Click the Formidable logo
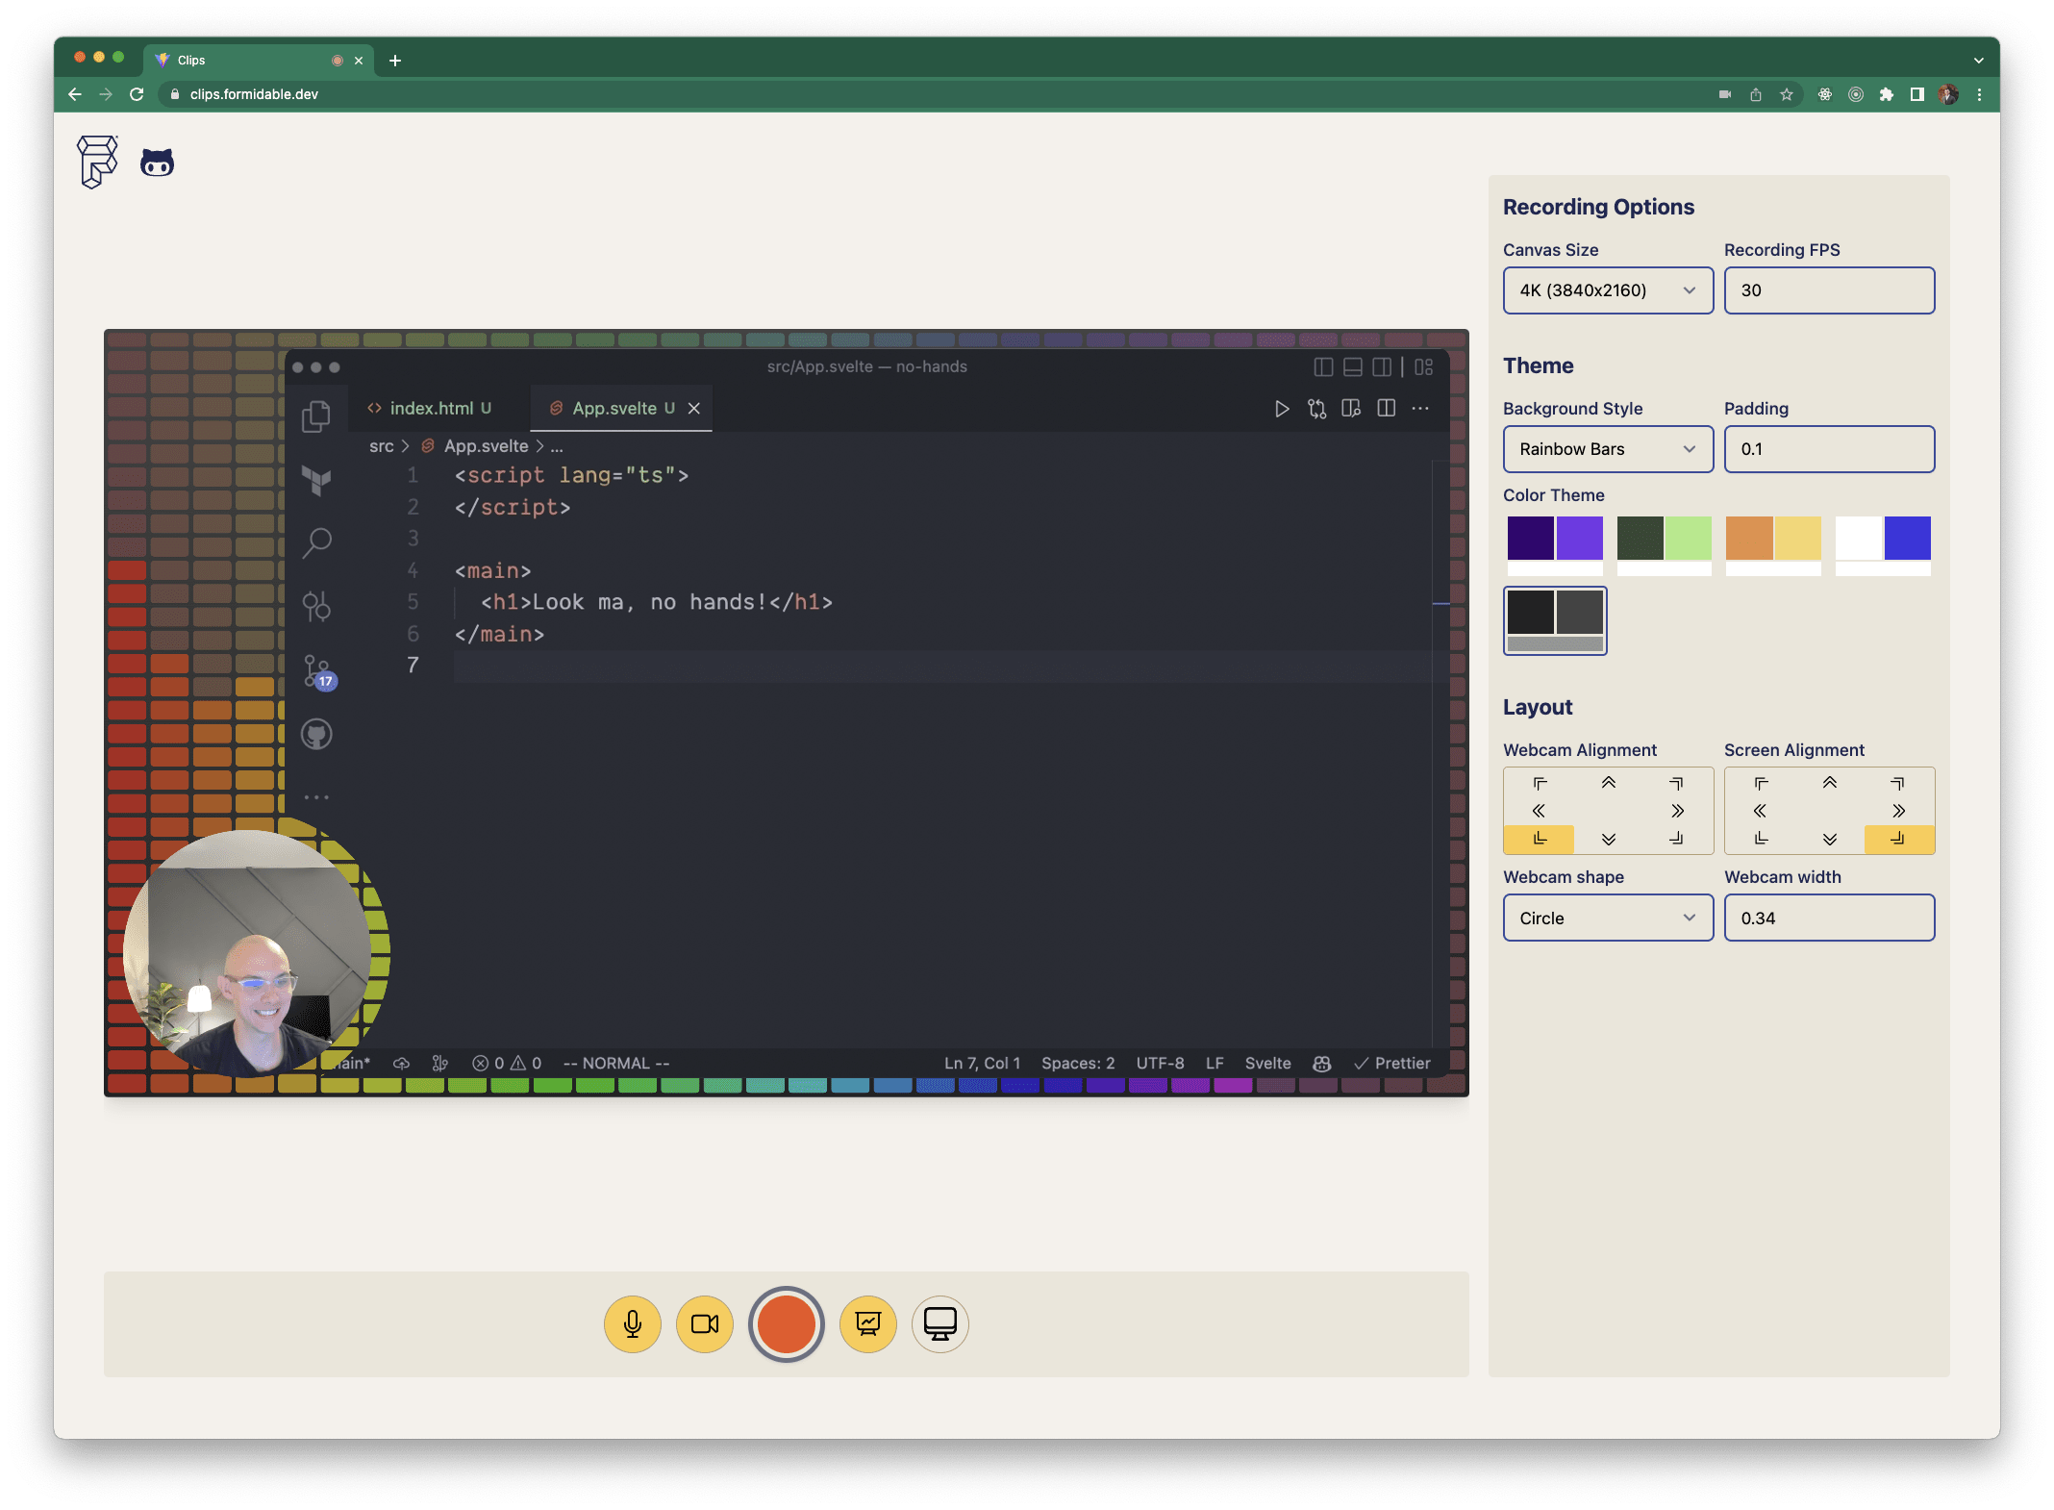This screenshot has width=2054, height=1510. [97, 162]
